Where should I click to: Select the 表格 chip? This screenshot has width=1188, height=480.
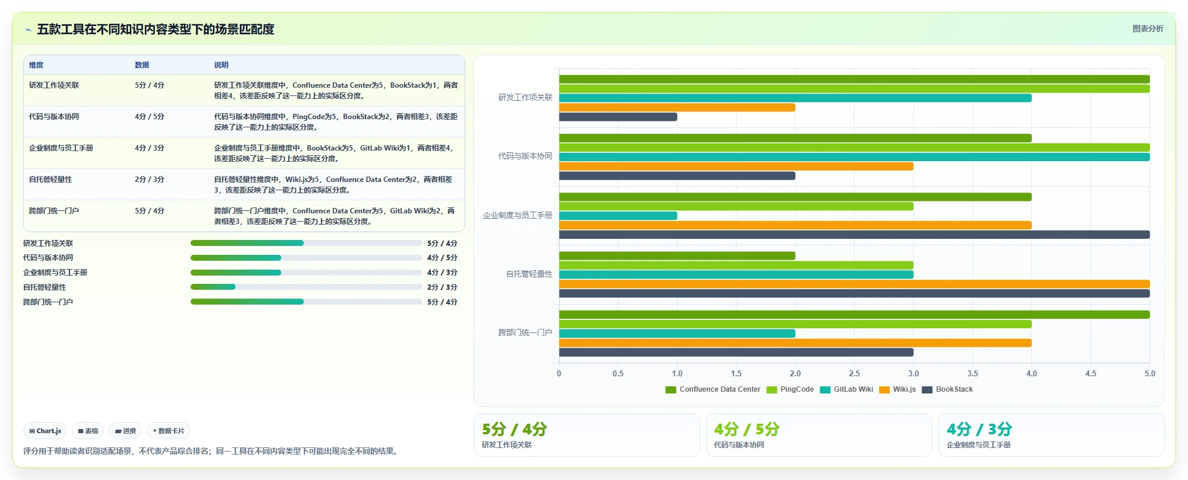pos(88,431)
